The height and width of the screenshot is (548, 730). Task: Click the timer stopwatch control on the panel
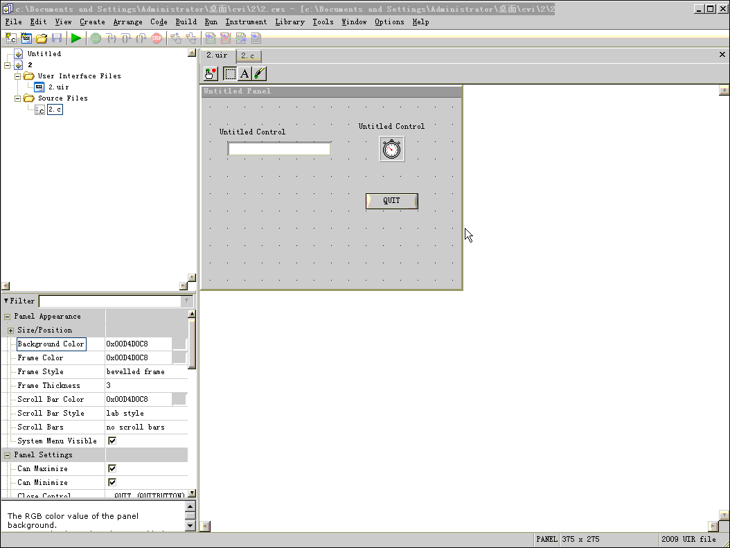[x=392, y=150]
